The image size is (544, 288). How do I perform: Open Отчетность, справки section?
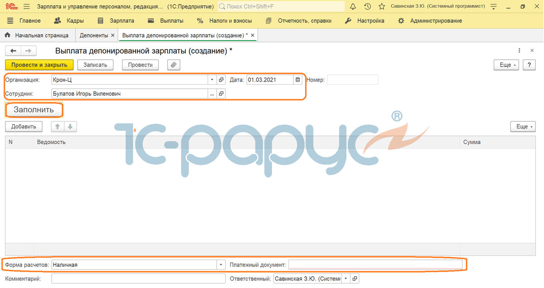pos(298,21)
